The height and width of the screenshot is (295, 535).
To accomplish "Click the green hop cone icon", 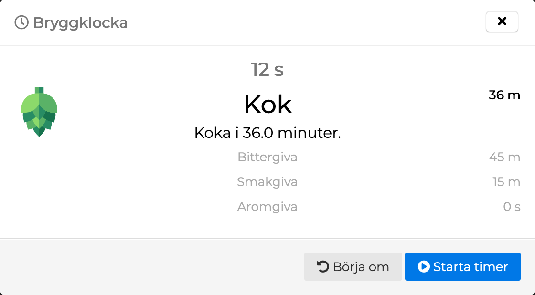I will (x=39, y=112).
